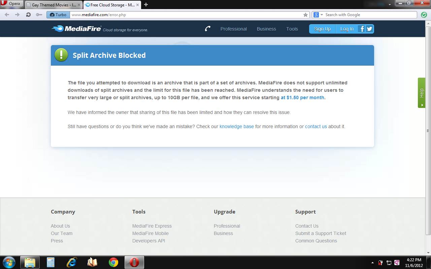Open Submit a Support Ticket link

(x=321, y=233)
